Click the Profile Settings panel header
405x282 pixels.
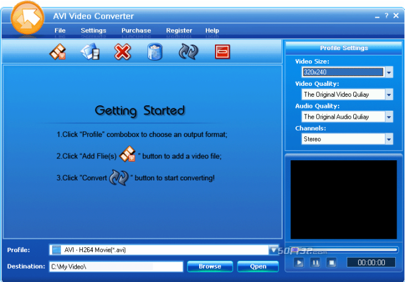[x=343, y=48]
